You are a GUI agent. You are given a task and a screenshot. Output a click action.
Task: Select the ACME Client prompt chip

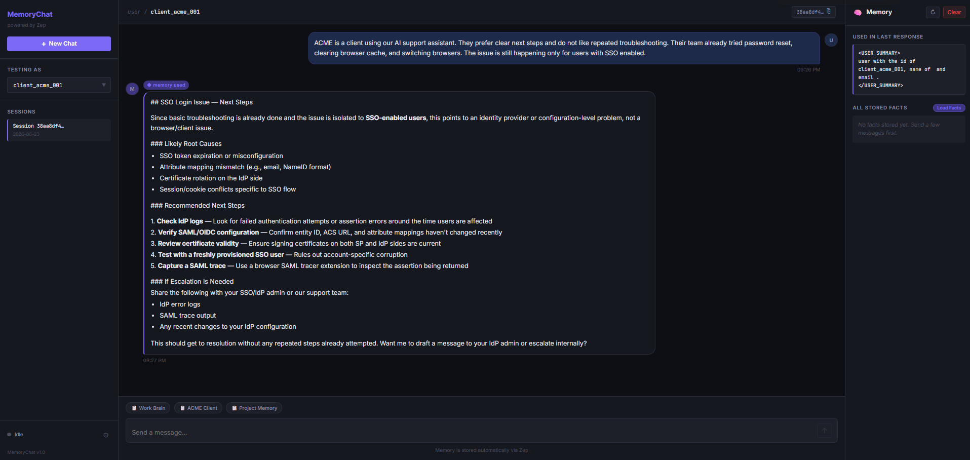point(198,408)
